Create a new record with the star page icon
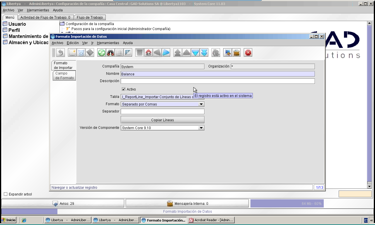 pyautogui.click(x=72, y=53)
